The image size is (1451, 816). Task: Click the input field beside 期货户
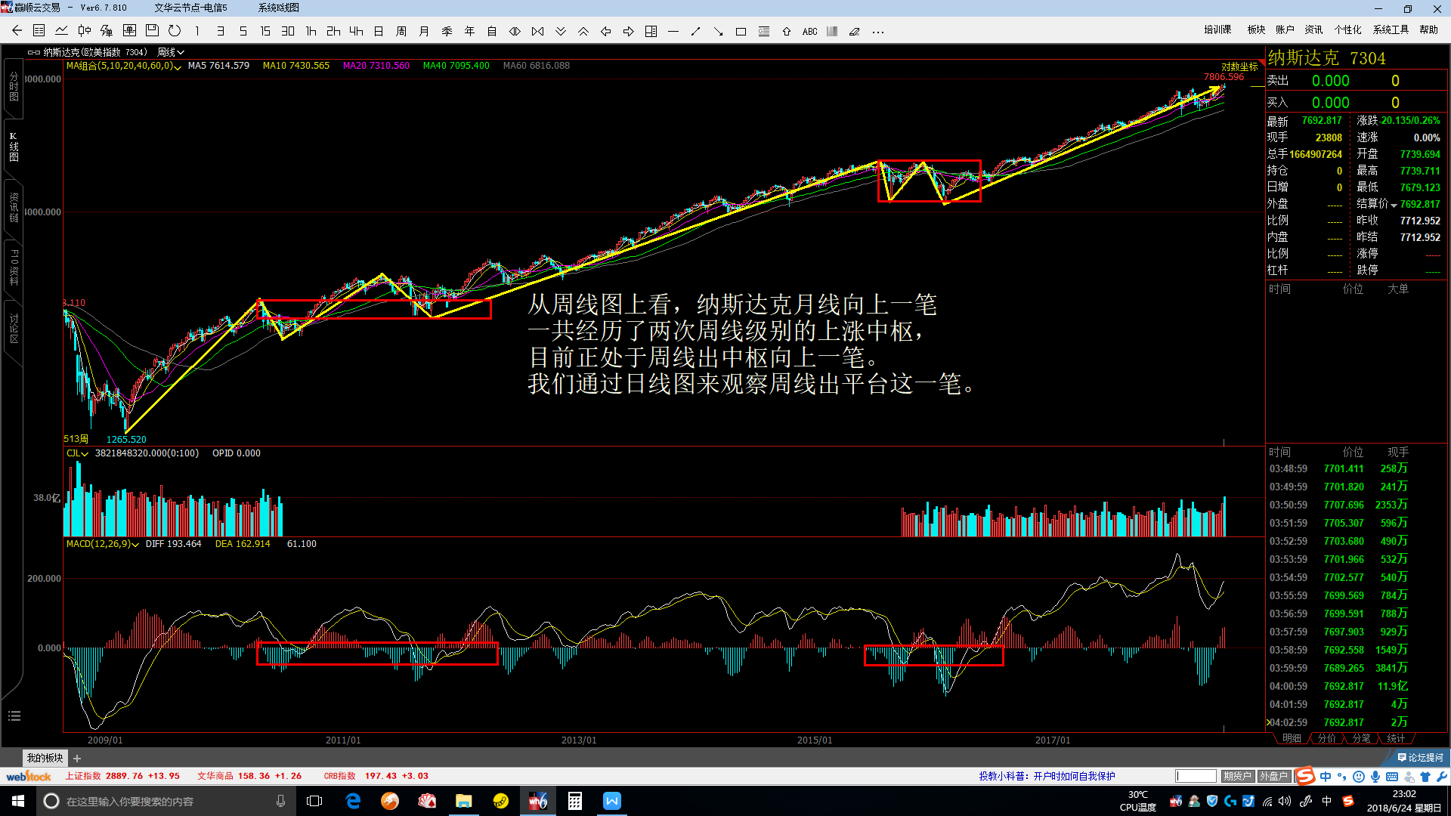(1196, 776)
